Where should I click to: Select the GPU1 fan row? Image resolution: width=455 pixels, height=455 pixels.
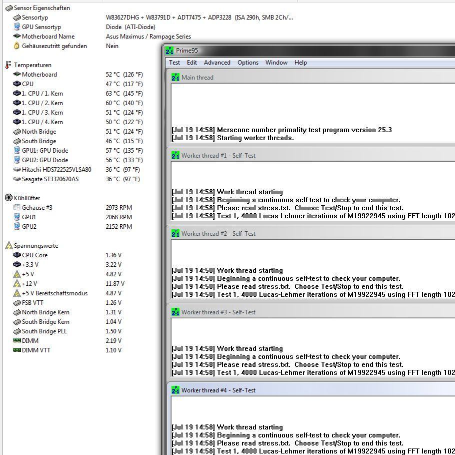pos(72,217)
